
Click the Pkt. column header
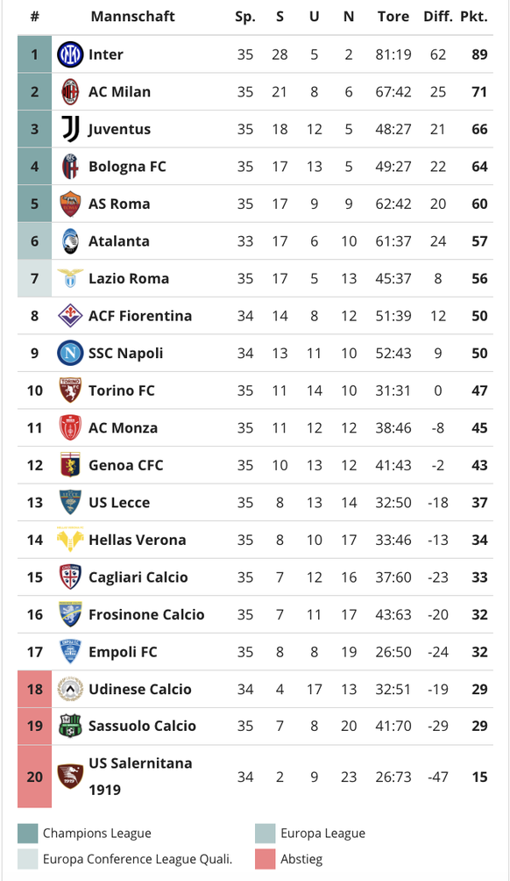pyautogui.click(x=474, y=17)
